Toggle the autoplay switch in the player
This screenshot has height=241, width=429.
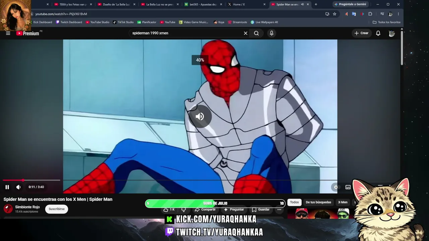click(x=336, y=187)
